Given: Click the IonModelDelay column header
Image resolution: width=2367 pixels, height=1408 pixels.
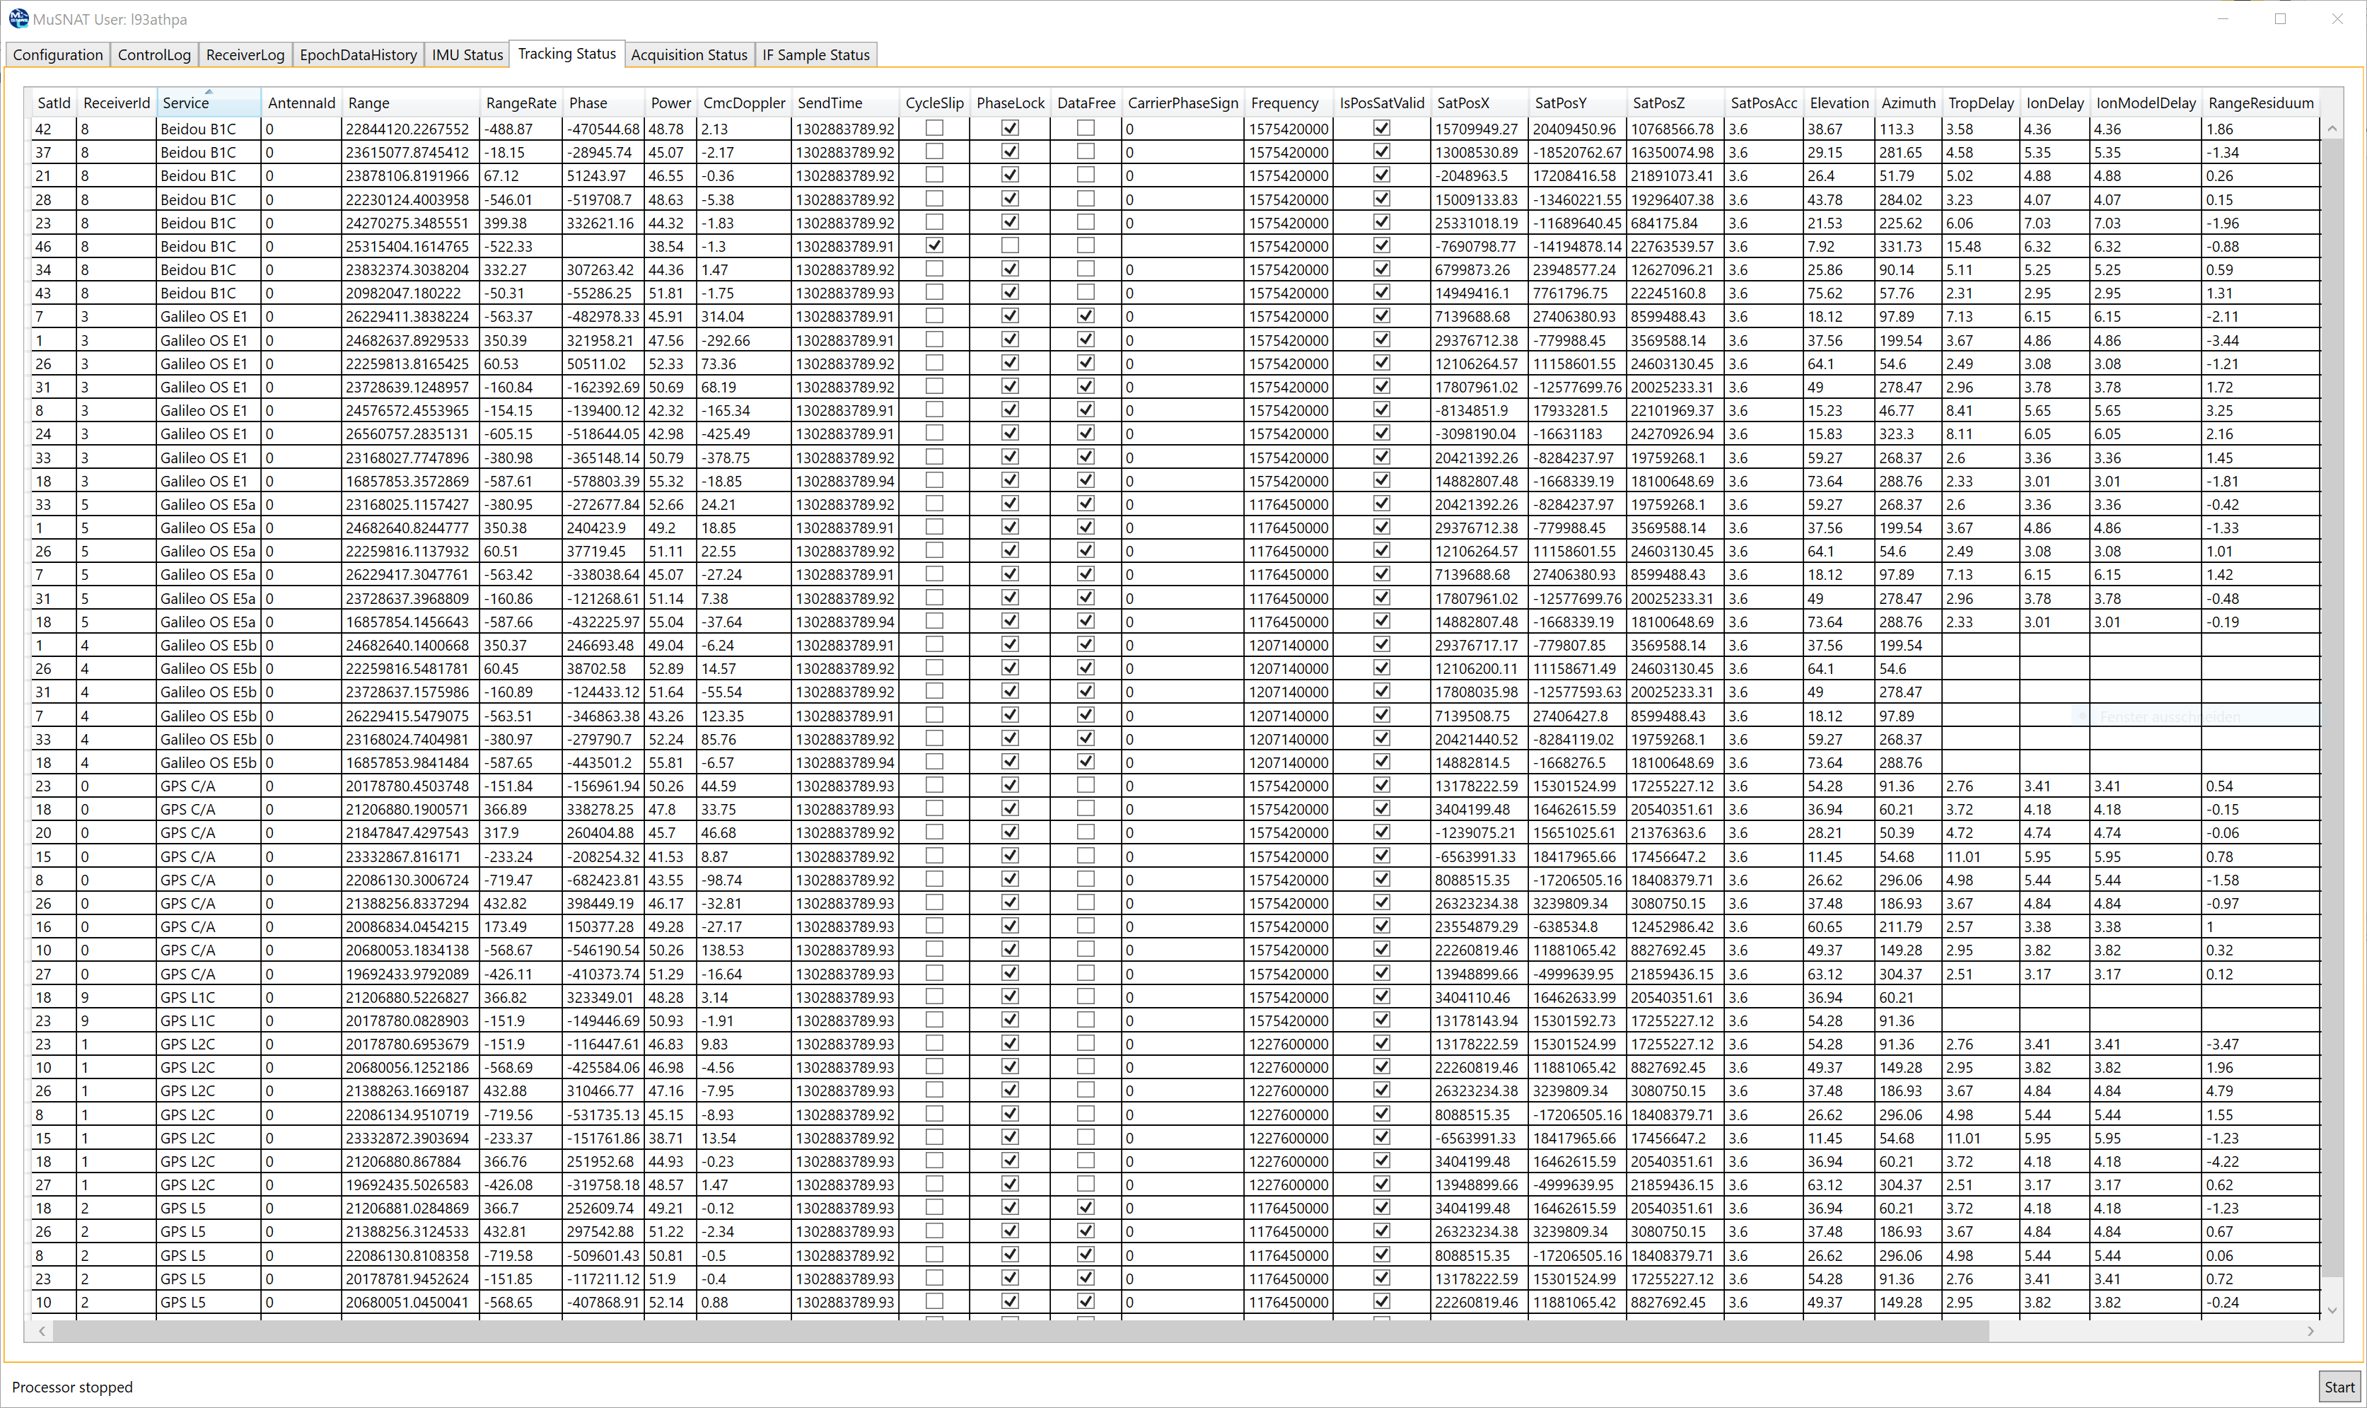Looking at the screenshot, I should click(x=2145, y=103).
